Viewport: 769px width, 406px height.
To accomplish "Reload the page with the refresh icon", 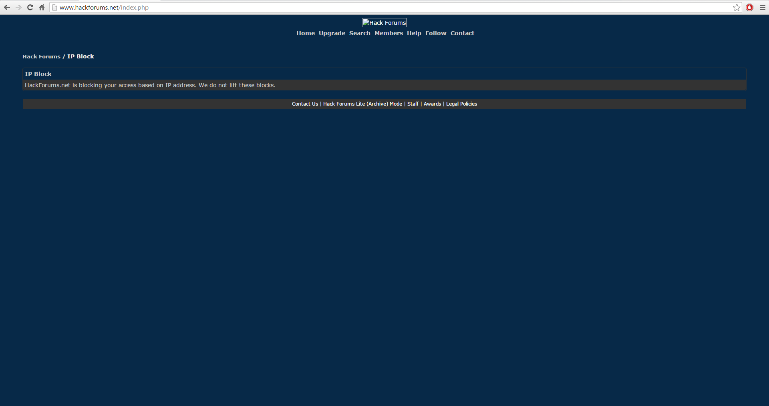I will [x=30, y=7].
